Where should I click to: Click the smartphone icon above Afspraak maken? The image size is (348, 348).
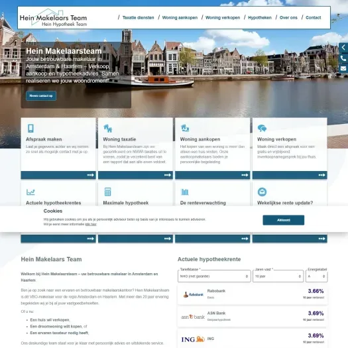[30, 129]
